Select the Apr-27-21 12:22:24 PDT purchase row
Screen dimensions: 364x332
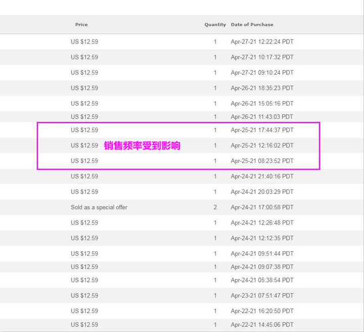182,42
